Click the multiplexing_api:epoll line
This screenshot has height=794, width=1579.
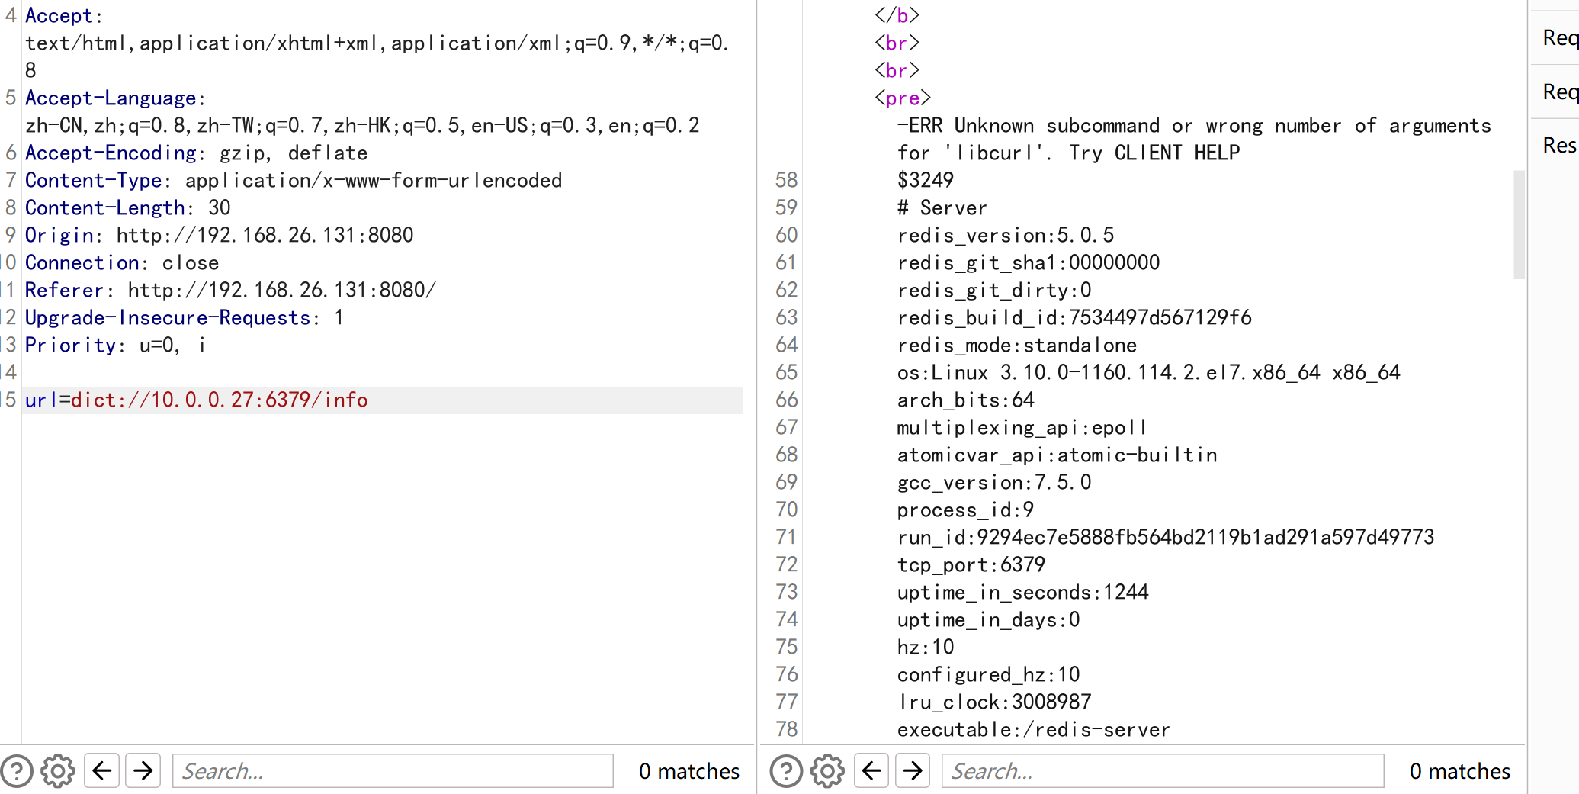point(1022,427)
